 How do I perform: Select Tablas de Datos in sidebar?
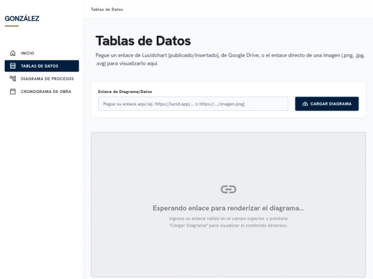tap(42, 66)
